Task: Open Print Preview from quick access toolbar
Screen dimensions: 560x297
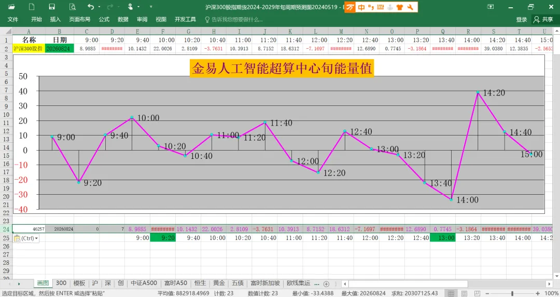Action: click(x=73, y=7)
